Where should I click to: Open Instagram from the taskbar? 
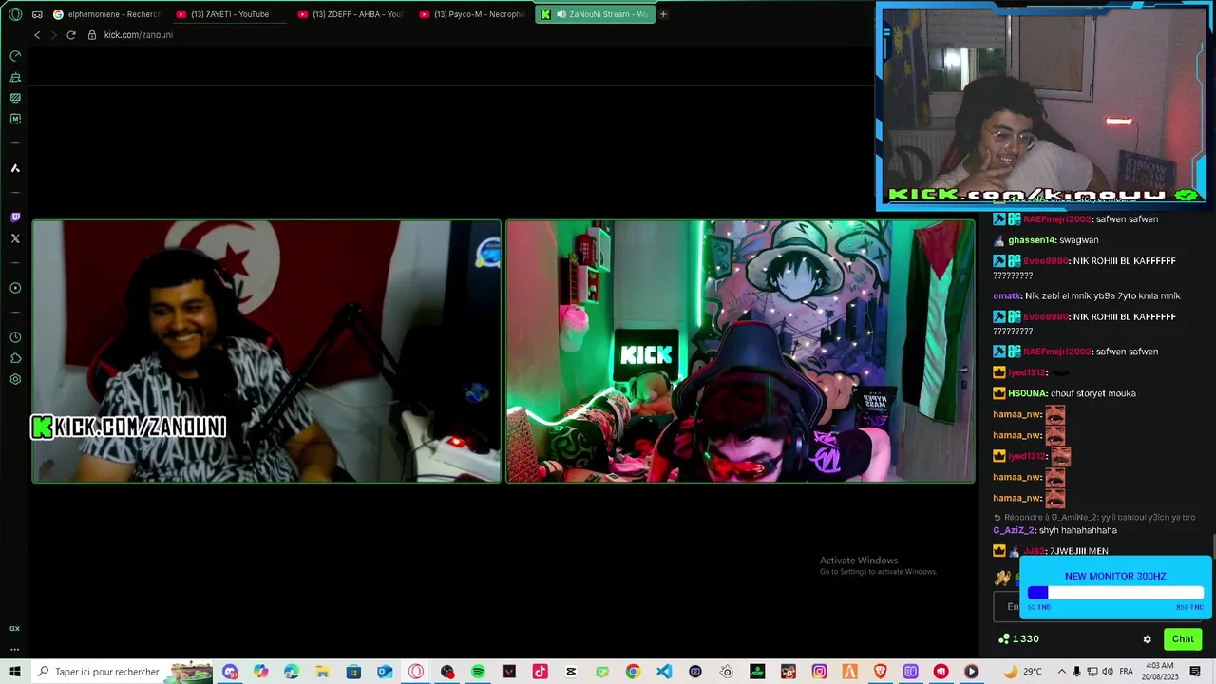(819, 672)
